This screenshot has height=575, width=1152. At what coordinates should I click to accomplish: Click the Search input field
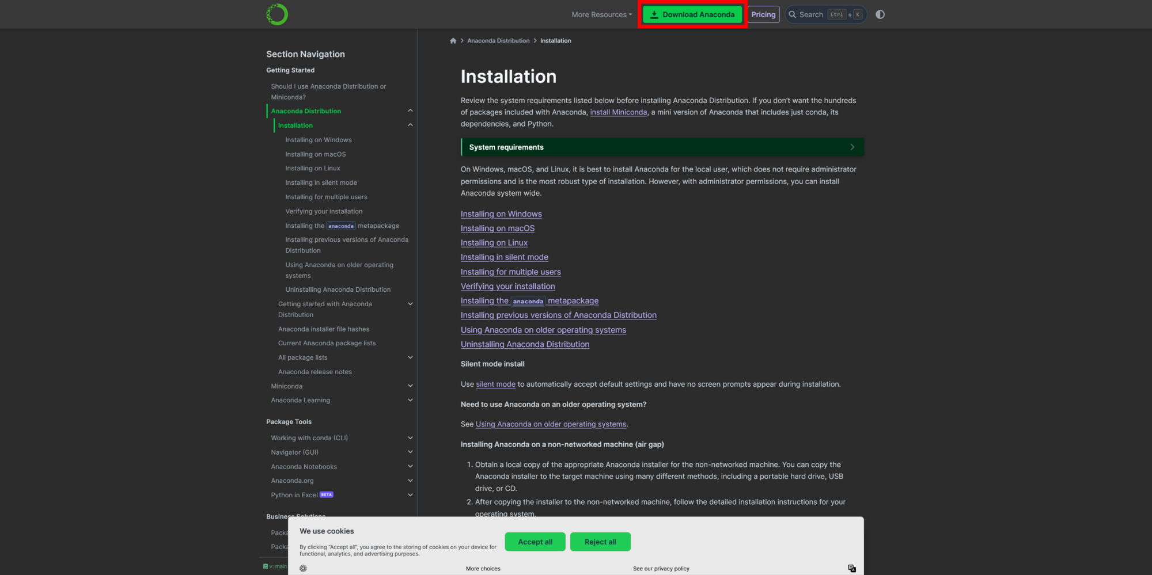tap(811, 14)
